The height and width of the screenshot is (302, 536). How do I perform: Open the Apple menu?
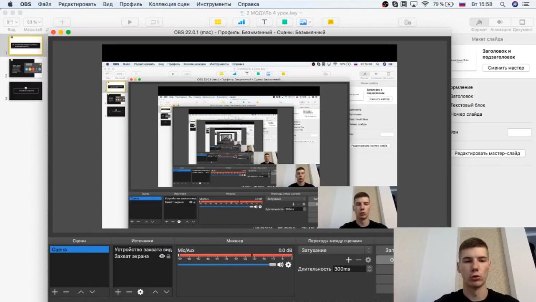(x=10, y=4)
